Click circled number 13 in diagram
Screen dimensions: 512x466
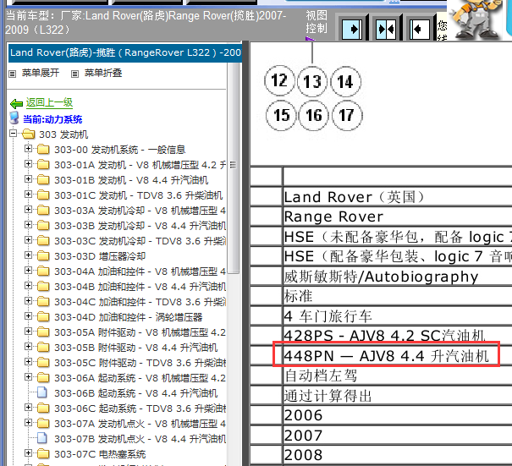[312, 81]
